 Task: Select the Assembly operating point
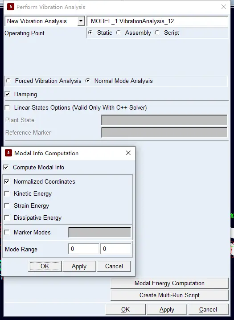click(119, 33)
